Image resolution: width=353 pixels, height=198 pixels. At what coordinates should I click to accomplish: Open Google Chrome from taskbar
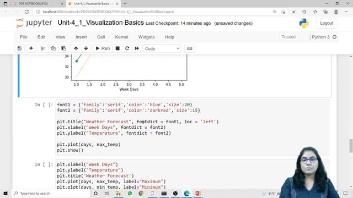tap(141, 193)
